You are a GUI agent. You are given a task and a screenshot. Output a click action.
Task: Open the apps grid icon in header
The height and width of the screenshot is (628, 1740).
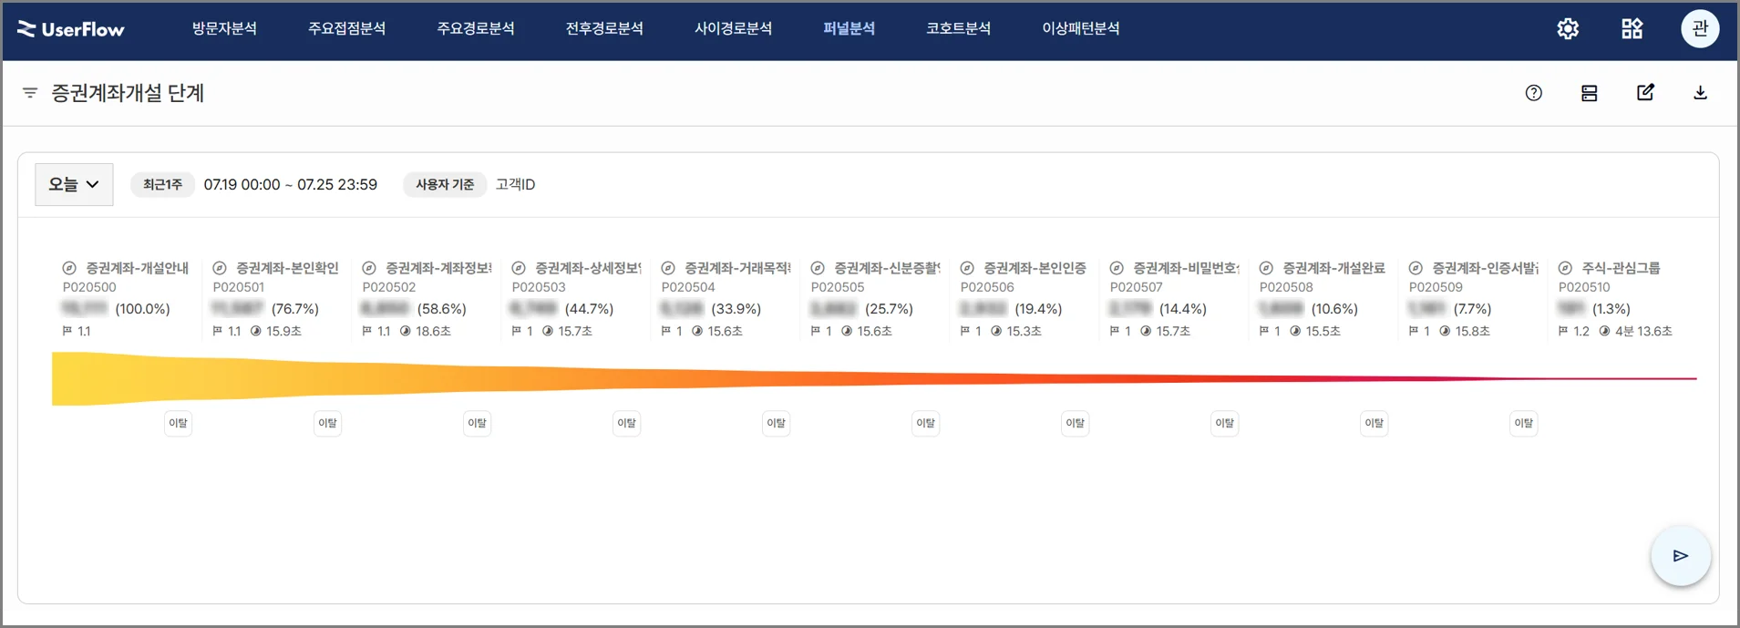point(1632,29)
